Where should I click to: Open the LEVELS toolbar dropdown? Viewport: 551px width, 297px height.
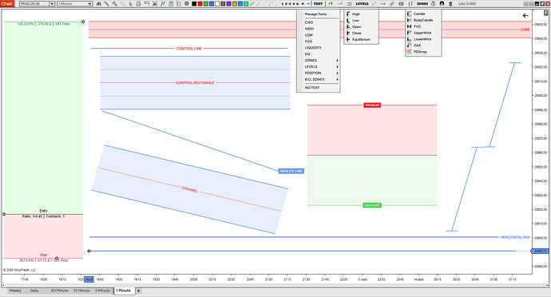362,3
